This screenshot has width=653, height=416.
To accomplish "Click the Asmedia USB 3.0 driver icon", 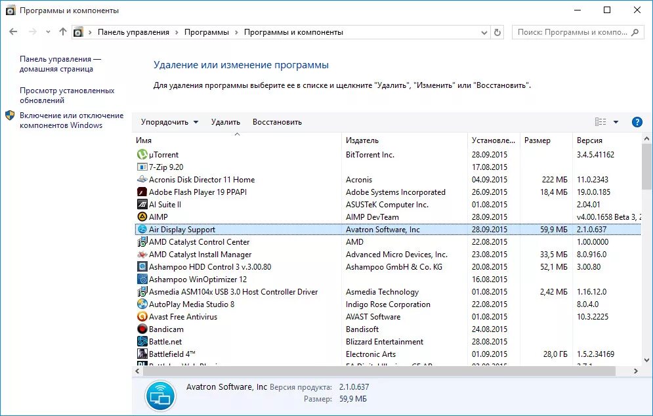I will tap(142, 292).
